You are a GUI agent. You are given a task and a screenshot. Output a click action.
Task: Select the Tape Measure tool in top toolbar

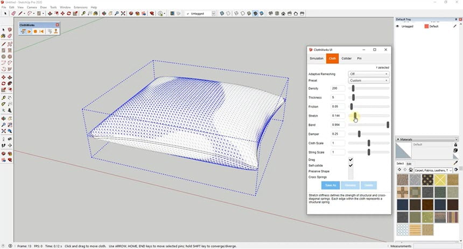[83, 13]
